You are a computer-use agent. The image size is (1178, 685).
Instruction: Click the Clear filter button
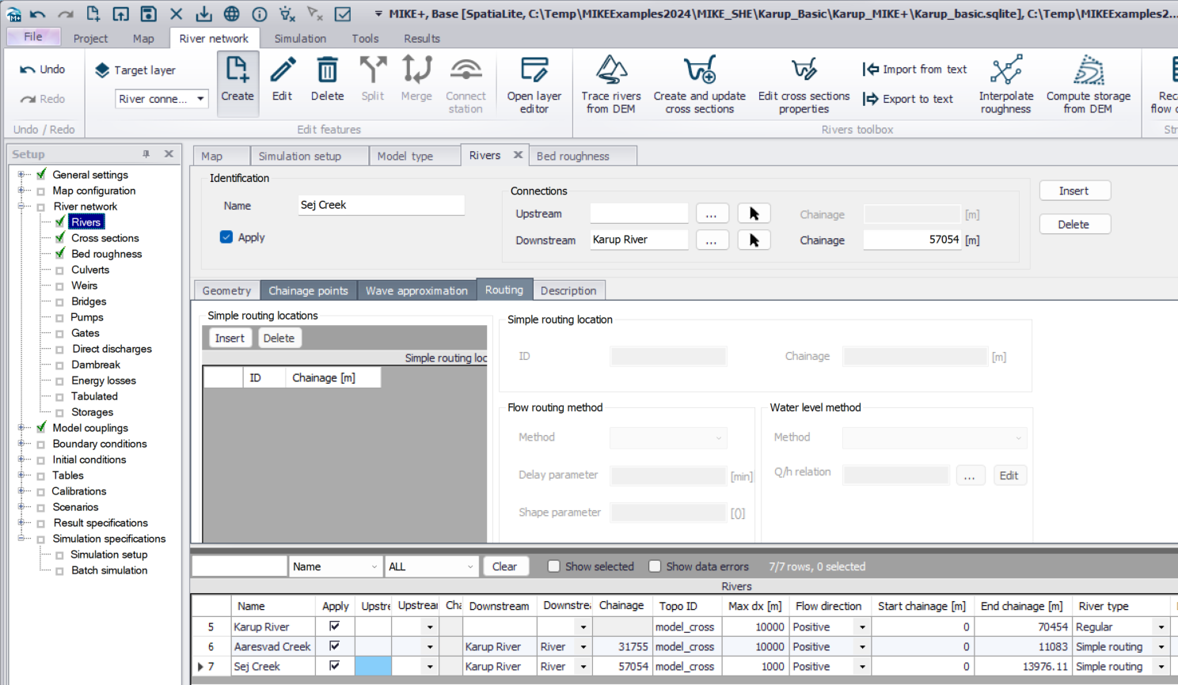pos(505,566)
